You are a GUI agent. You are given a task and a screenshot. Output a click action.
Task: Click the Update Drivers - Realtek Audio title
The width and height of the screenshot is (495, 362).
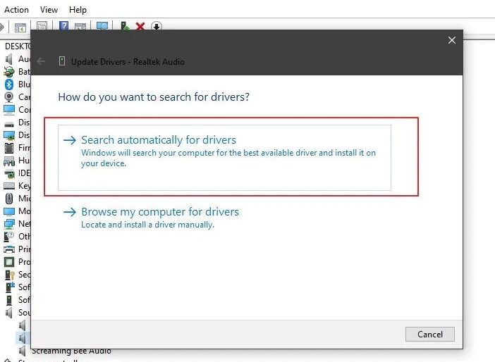pos(128,61)
